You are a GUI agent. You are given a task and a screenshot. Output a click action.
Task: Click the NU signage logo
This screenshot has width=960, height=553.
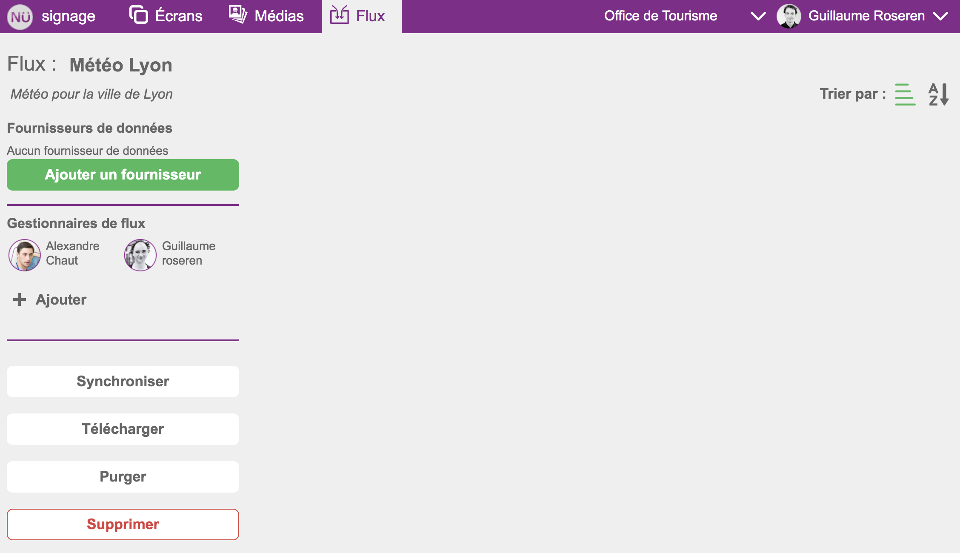[x=20, y=17]
